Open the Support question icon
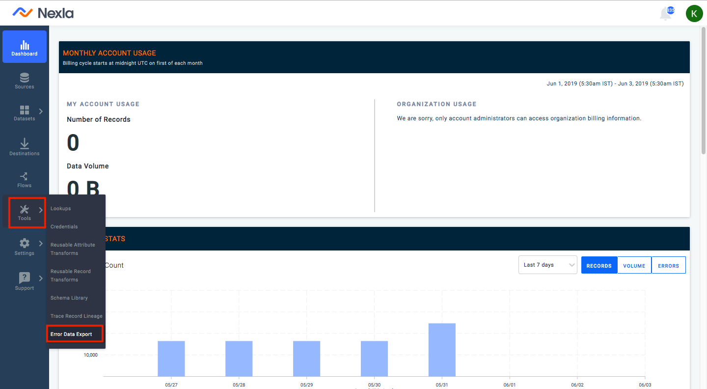The image size is (707, 389). 25,278
